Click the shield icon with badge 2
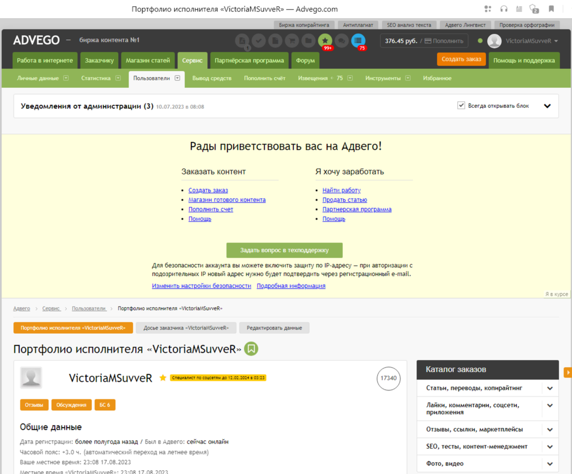The height and width of the screenshot is (474, 572). [x=534, y=9]
